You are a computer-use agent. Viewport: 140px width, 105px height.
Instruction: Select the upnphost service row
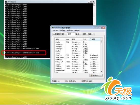point(77,68)
